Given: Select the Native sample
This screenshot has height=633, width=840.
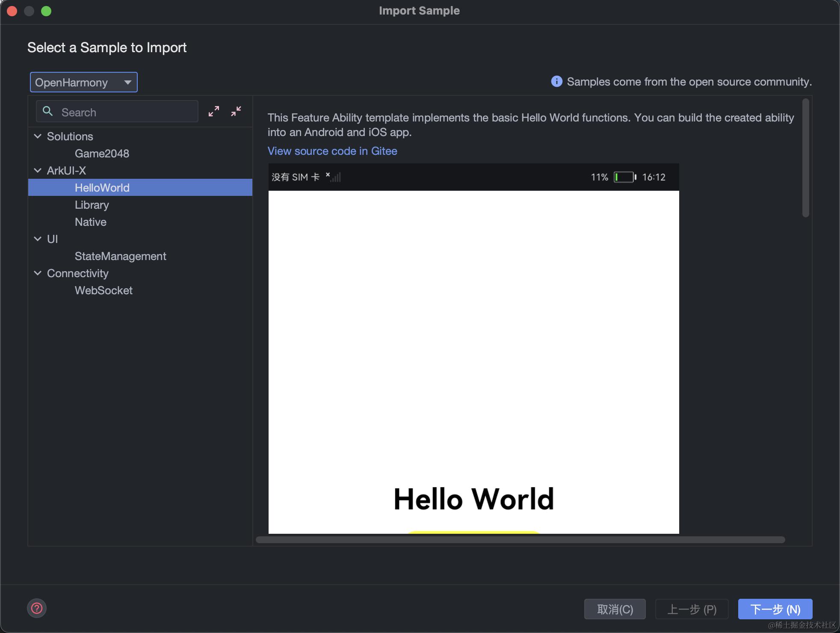Looking at the screenshot, I should click(x=90, y=222).
